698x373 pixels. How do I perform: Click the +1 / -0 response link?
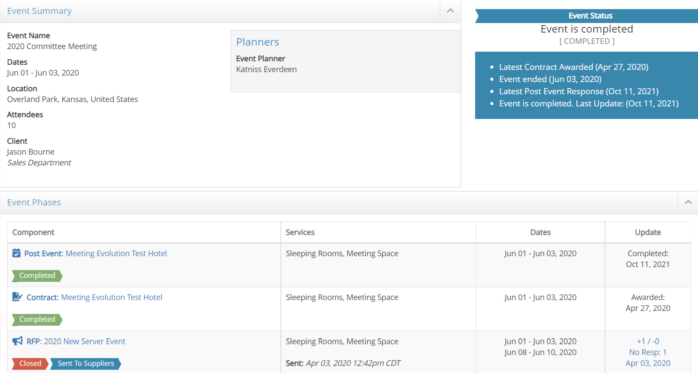(x=648, y=342)
